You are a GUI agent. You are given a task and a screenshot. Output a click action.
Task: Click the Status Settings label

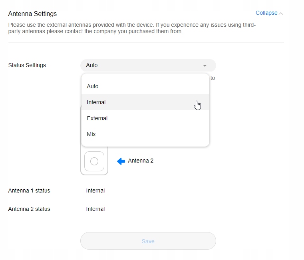tap(27, 65)
